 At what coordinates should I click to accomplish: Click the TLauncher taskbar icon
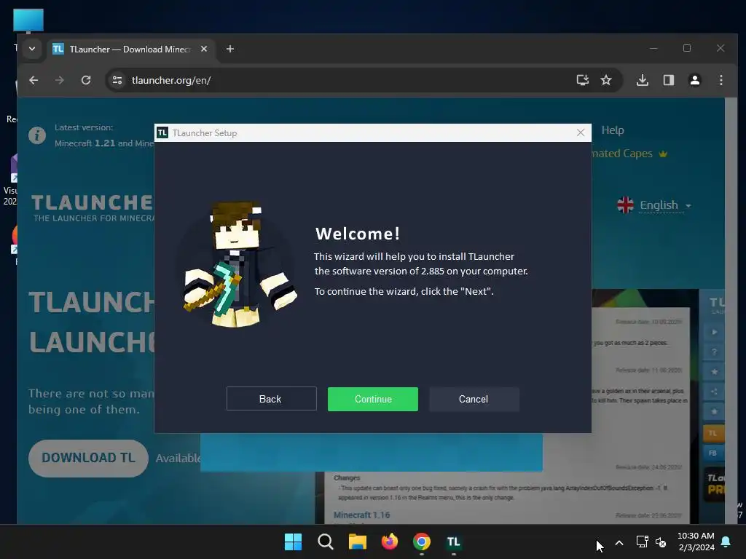tap(453, 542)
